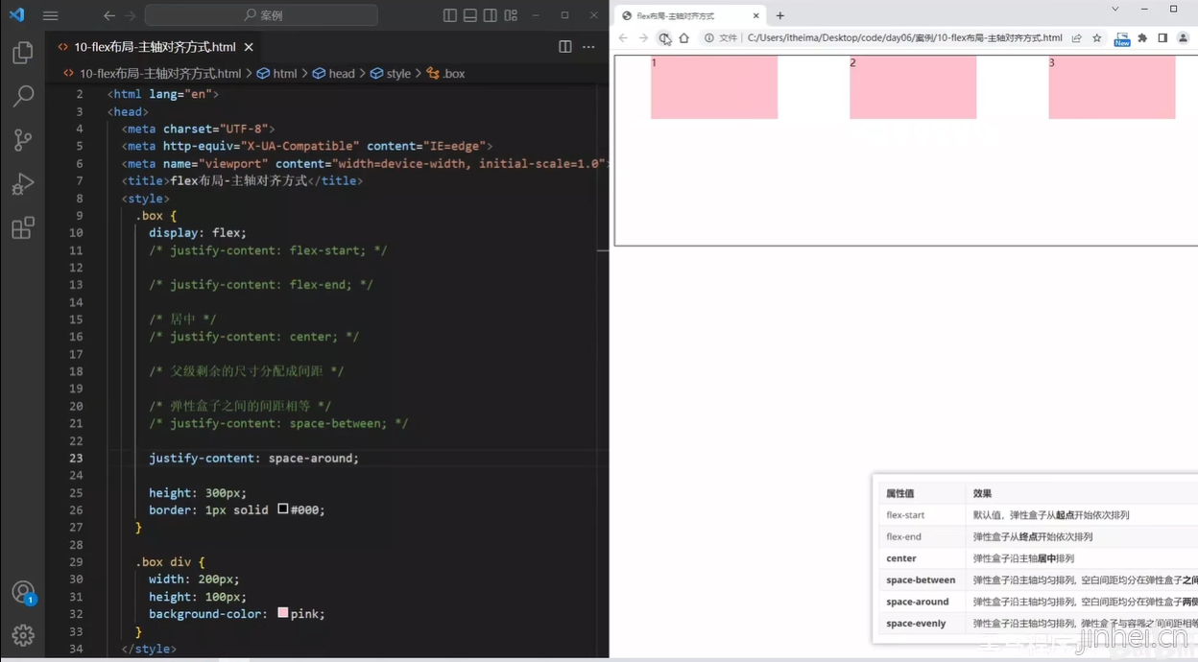The width and height of the screenshot is (1198, 662).
Task: Open the Manage gear menu
Action: pos(23,635)
